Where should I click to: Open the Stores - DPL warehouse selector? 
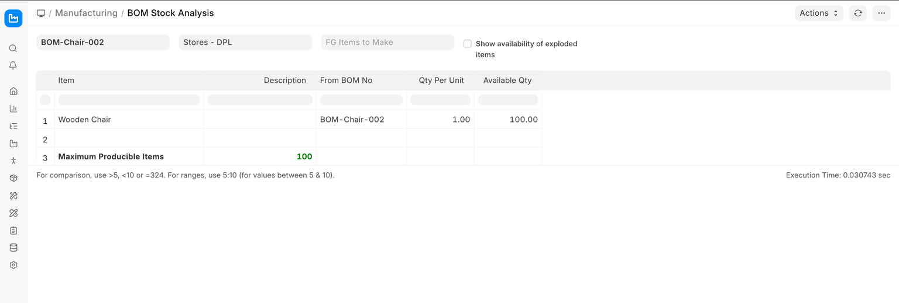[245, 43]
